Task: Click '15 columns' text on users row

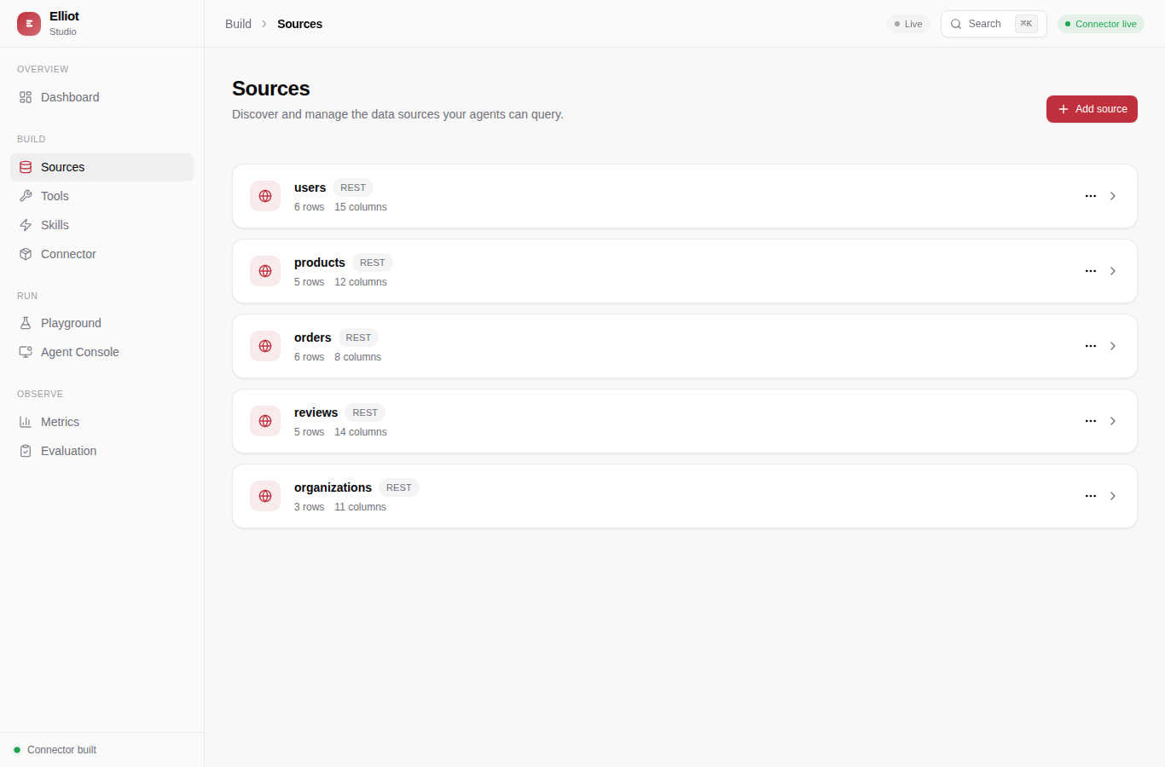Action: [361, 207]
